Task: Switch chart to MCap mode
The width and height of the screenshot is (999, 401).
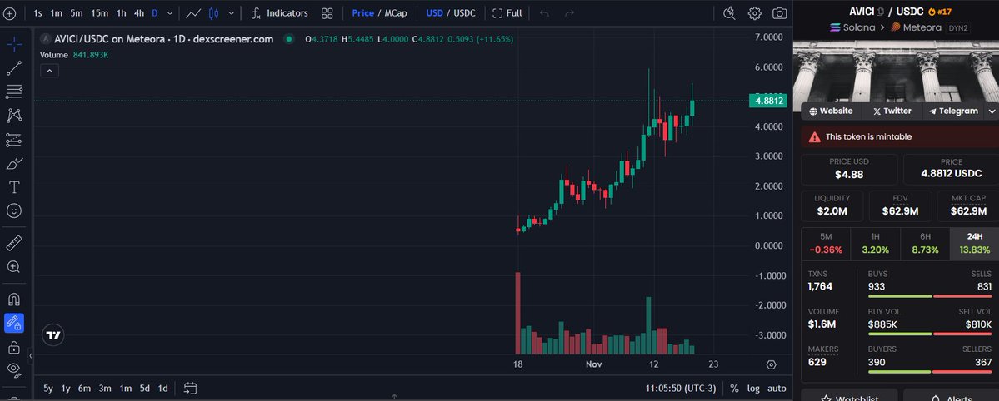Action: pyautogui.click(x=396, y=12)
